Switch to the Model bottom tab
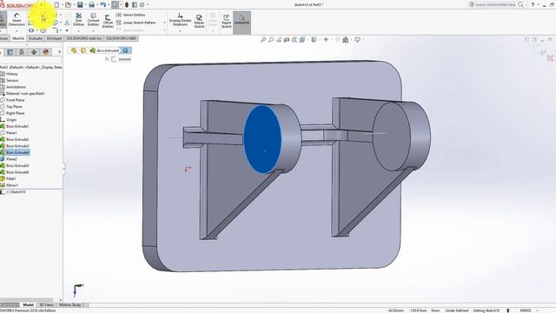 28,305
